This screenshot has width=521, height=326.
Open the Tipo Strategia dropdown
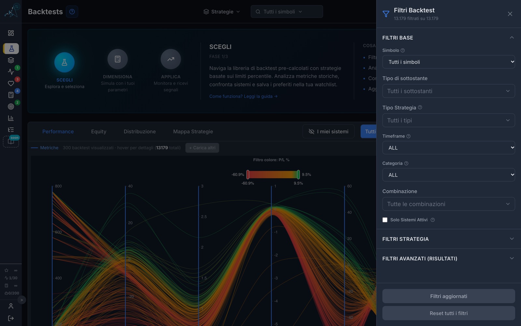pyautogui.click(x=448, y=120)
